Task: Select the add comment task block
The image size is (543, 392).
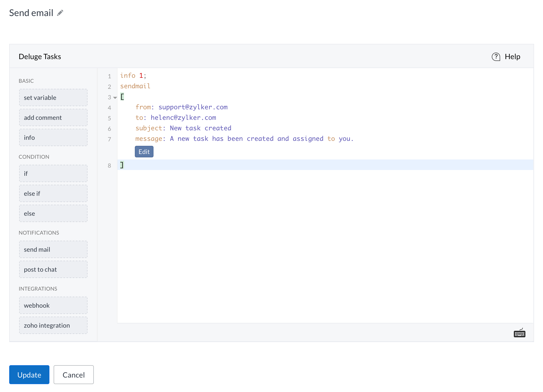Action: click(x=53, y=117)
